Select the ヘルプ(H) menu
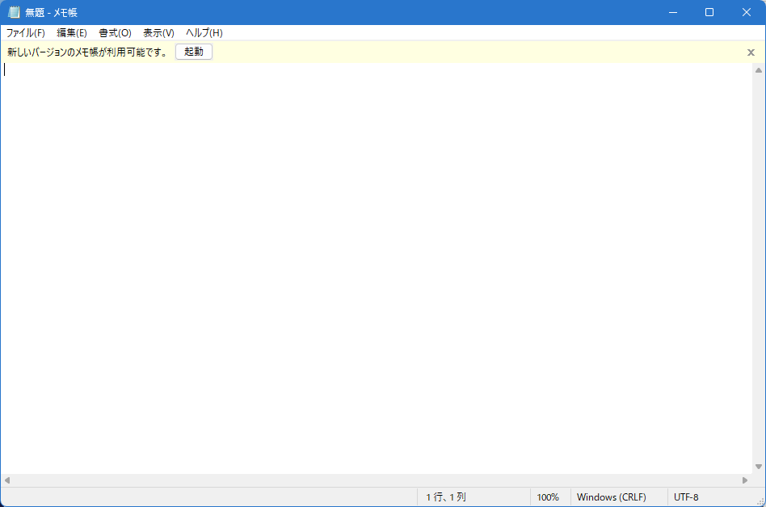 [204, 33]
